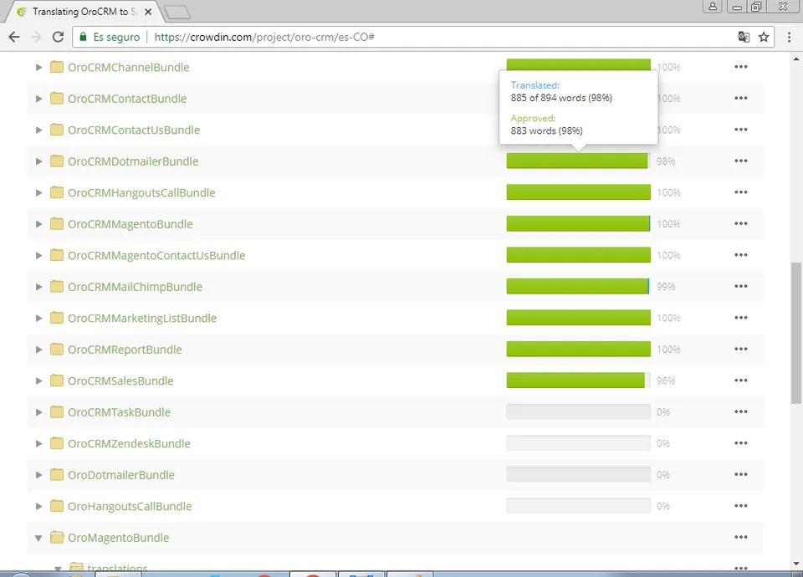Collapse the OroMagentoBundle folder arrow
803x577 pixels.
pyautogui.click(x=38, y=538)
